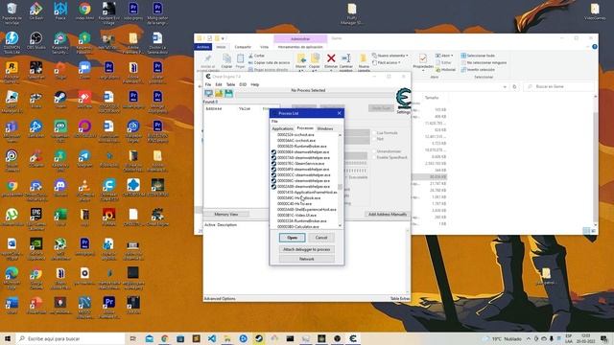The image size is (614, 345).
Task: Select OBS Studio desktop shortcut
Action: click(x=36, y=40)
